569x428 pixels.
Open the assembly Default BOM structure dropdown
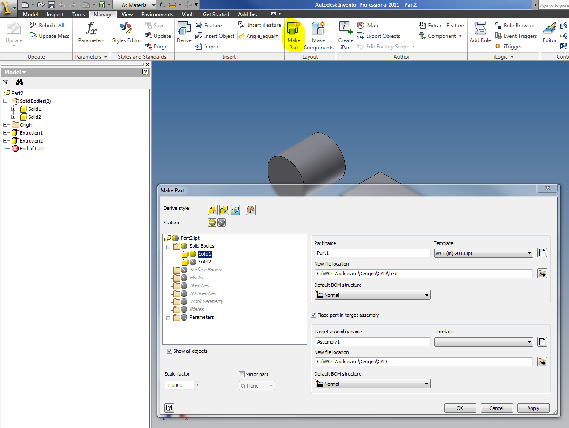pos(372,384)
